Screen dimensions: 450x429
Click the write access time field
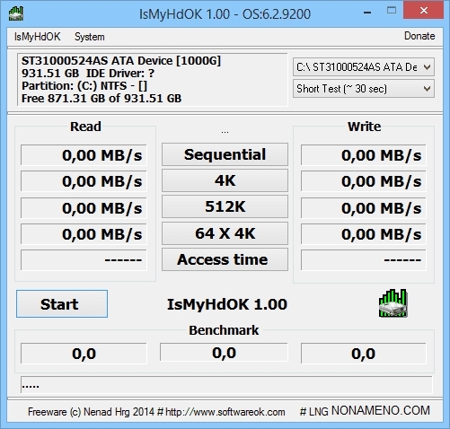coord(364,260)
